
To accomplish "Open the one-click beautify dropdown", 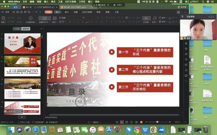I will click(94, 122).
